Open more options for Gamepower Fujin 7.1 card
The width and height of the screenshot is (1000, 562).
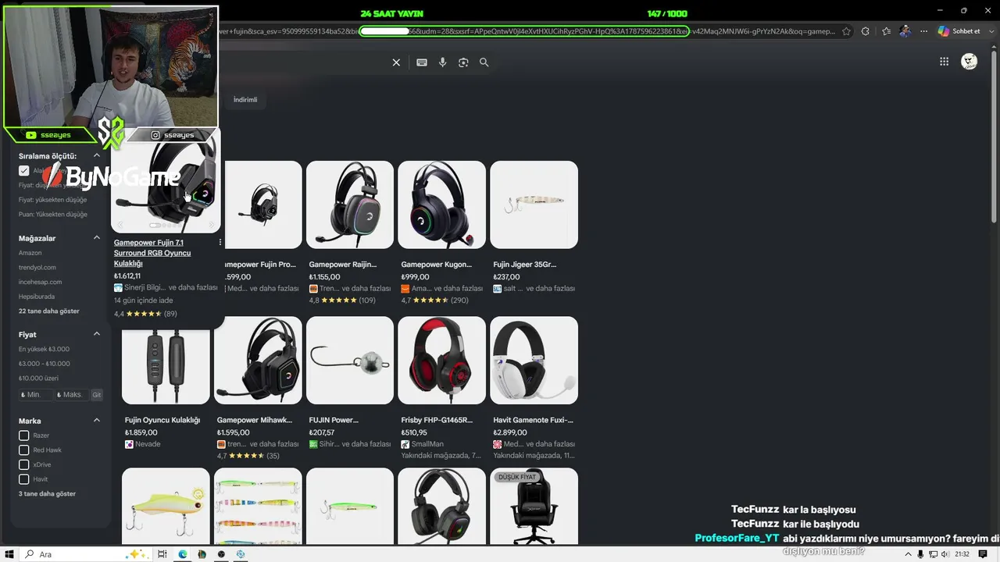220,243
